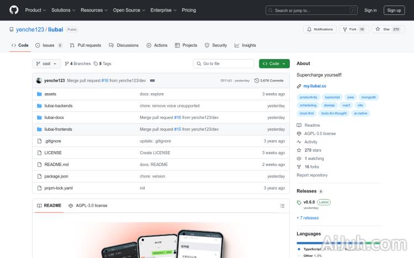
Task: Click the GitHub logo icon
Action: click(14, 10)
